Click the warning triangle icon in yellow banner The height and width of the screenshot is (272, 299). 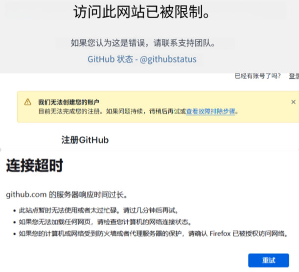pyautogui.click(x=28, y=102)
